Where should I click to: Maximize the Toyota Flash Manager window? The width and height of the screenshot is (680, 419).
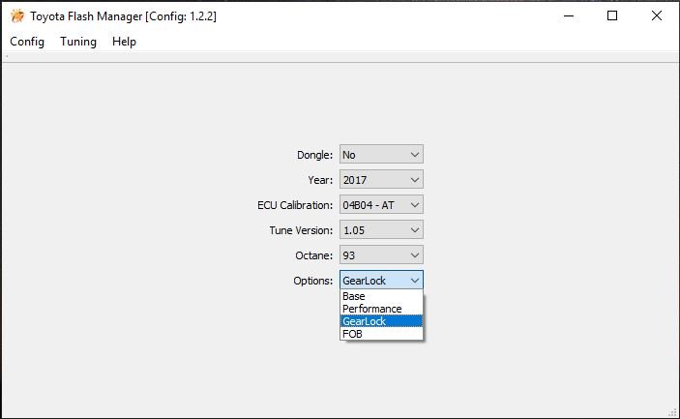tap(612, 16)
